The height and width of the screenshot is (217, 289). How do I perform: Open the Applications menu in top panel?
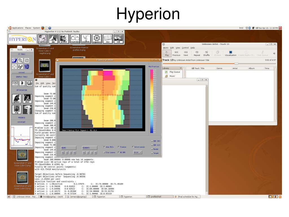coord(18,28)
